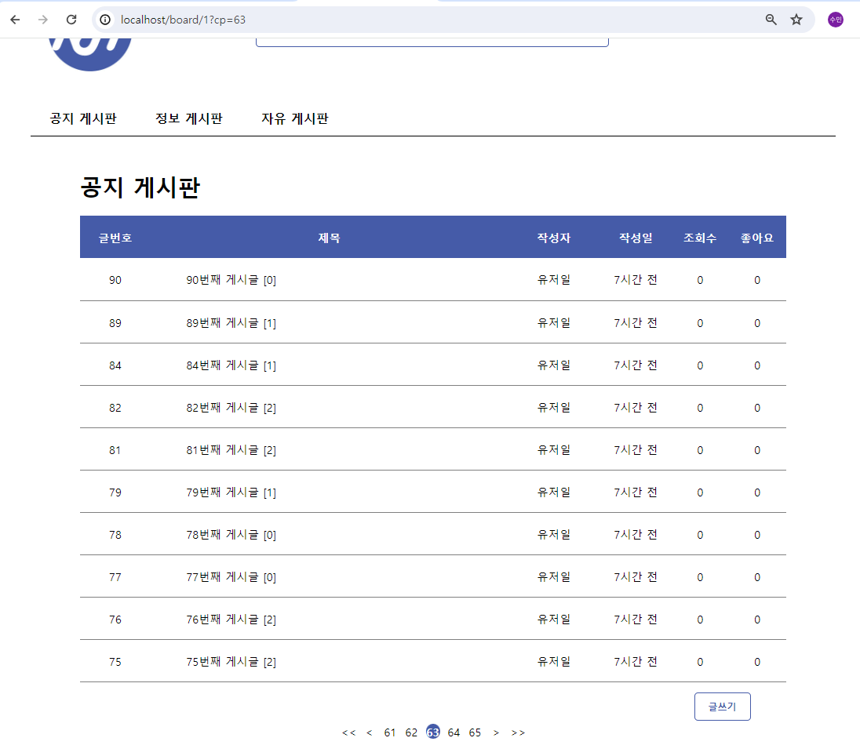
Task: Click the 조회수 column header
Action: 700,238
